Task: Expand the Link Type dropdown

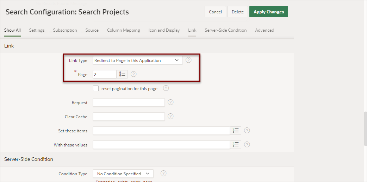Action: click(x=138, y=61)
